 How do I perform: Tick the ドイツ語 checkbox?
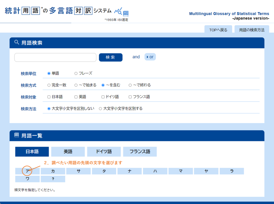point(103,97)
